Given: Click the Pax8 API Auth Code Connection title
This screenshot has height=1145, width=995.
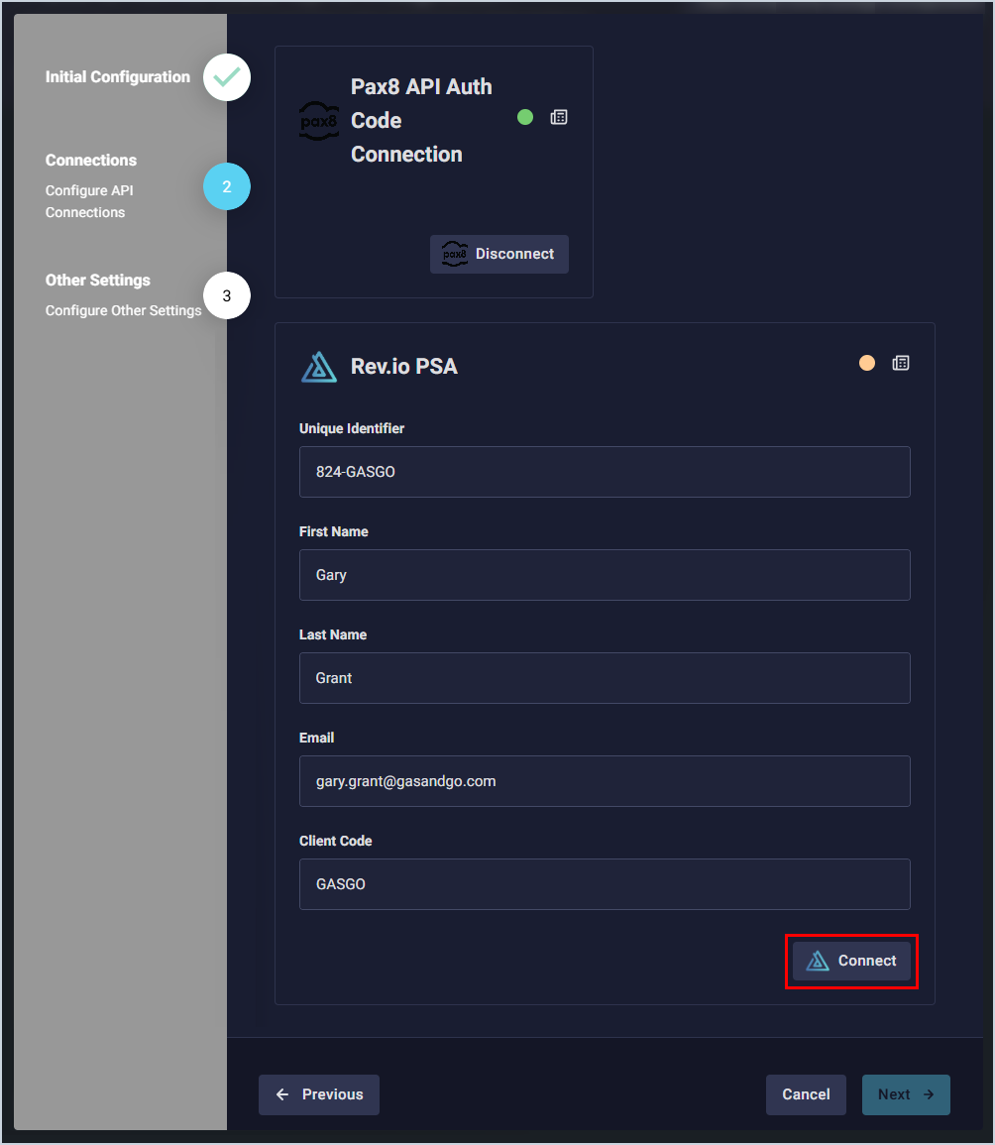Looking at the screenshot, I should pyautogui.click(x=422, y=121).
